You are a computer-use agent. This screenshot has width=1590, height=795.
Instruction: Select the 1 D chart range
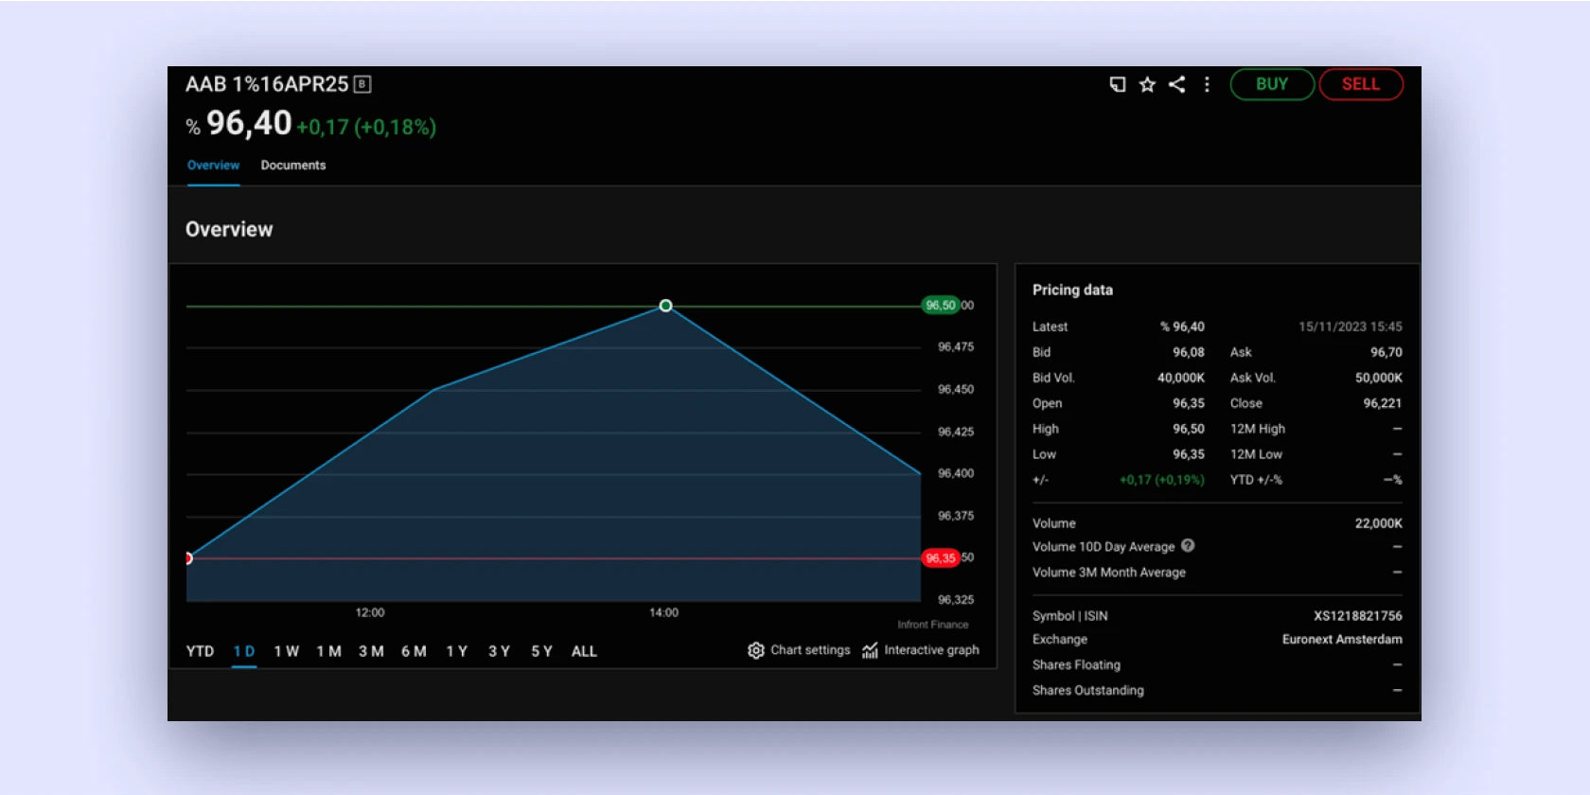coord(244,651)
